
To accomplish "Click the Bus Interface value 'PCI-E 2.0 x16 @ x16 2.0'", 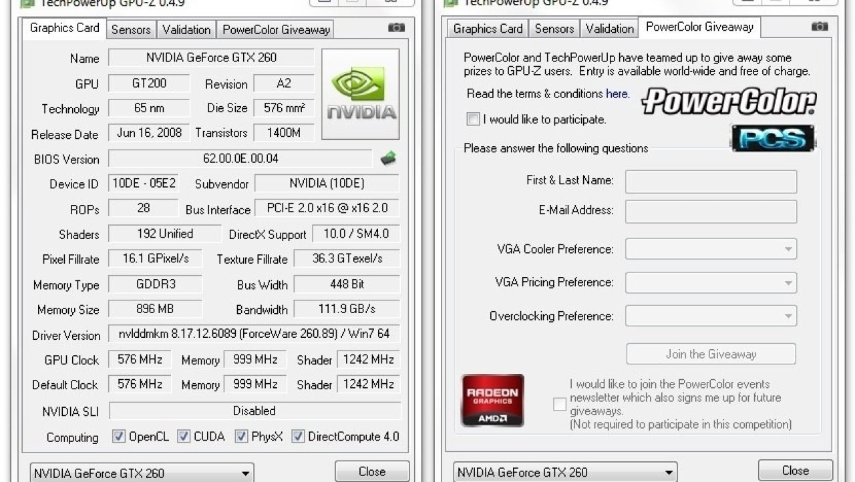I will point(327,208).
